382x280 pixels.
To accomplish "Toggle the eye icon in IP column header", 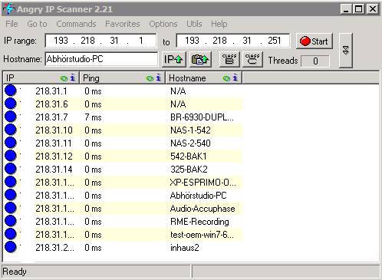I will coord(64,78).
